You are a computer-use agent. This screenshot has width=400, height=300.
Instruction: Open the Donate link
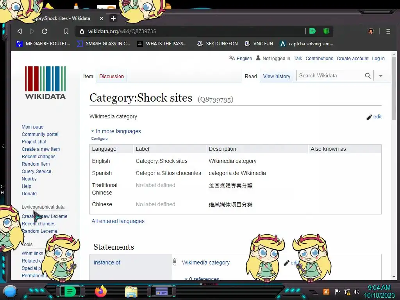pyautogui.click(x=29, y=193)
